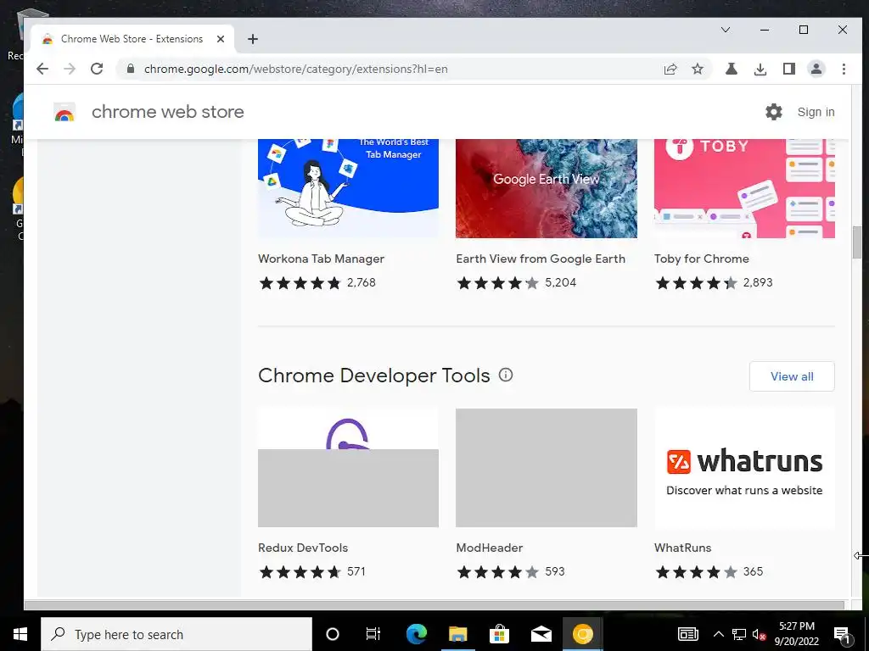
Task: Reload the Chrome Web Store page
Action: click(97, 69)
